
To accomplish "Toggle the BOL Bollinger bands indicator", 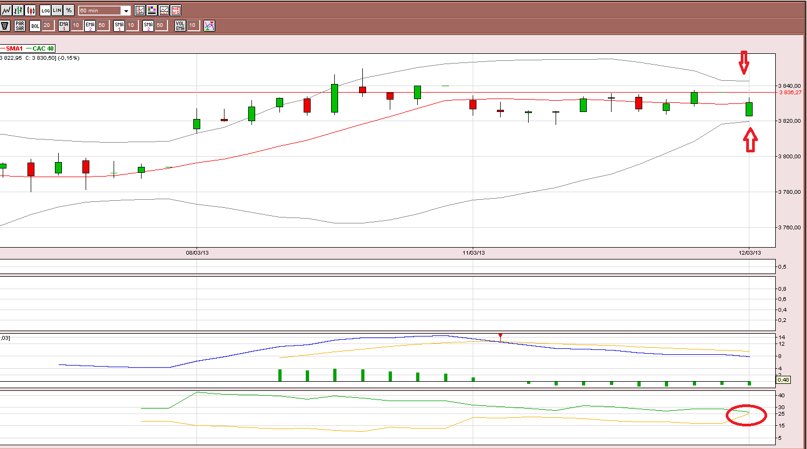I will pos(36,25).
